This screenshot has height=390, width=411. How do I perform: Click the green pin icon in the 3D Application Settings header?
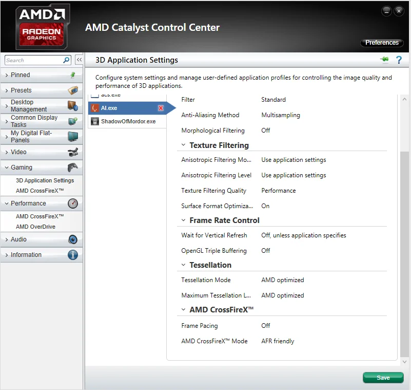point(384,60)
